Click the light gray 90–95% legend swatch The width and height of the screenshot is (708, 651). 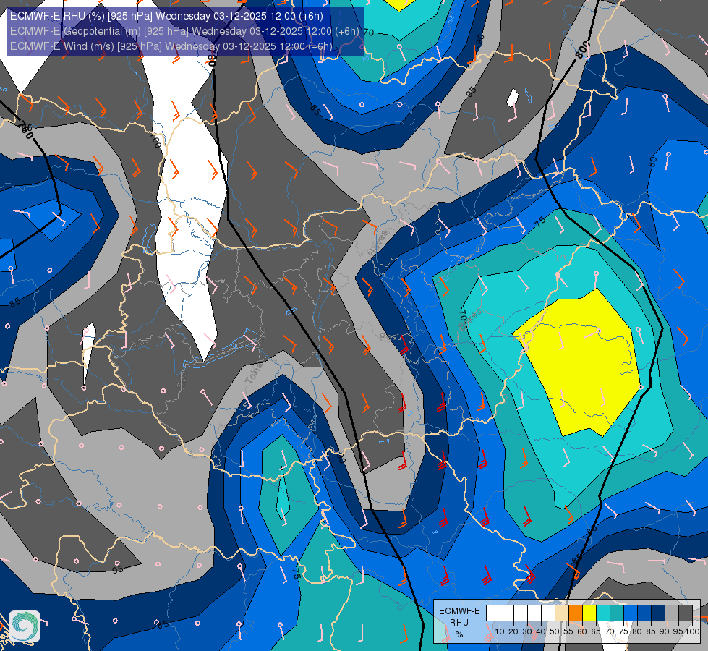tap(672, 613)
